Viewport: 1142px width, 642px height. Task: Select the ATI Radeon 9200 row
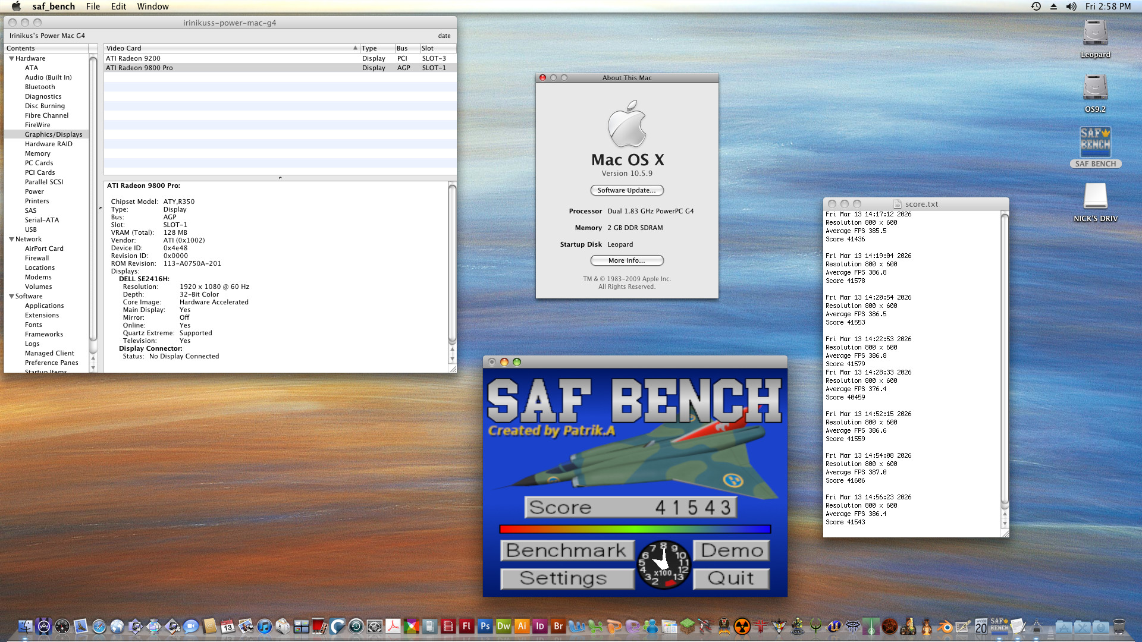coord(232,58)
